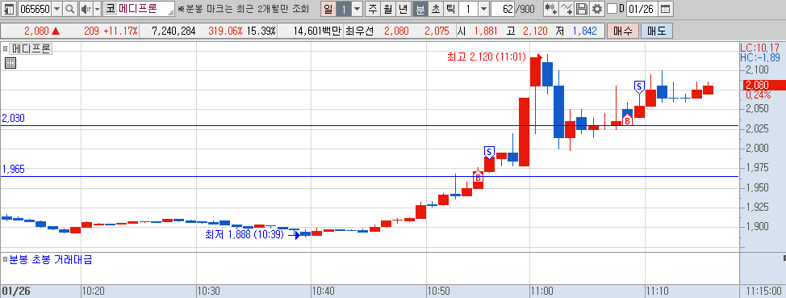This screenshot has height=298, width=786.
Task: Click the 최고 2,120 (11:01) high label
Action: [487, 57]
